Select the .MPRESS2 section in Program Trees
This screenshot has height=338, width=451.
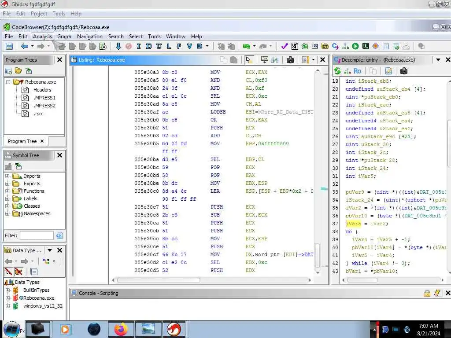pos(44,106)
